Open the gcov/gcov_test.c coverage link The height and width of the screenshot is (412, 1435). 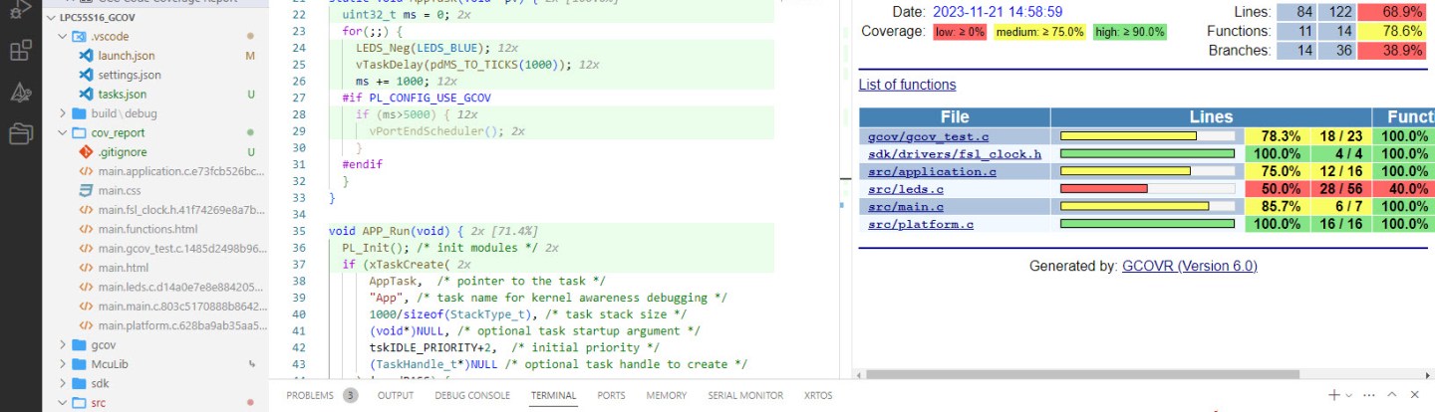coord(928,136)
